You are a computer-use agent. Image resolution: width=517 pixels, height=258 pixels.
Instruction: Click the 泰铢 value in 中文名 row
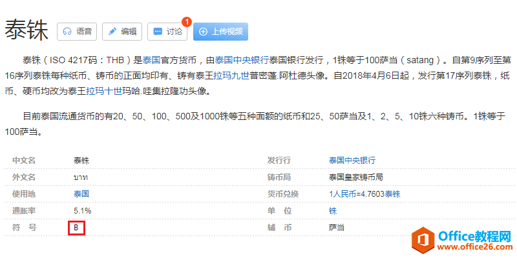click(81, 160)
